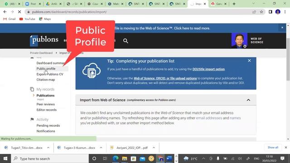Open Editor records in sidebar
The width and height of the screenshot is (290, 163).
pyautogui.click(x=46, y=110)
